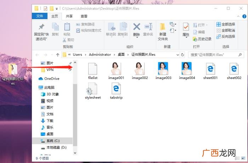The height and width of the screenshot is (163, 248).
Task: Select image002 thumbnail
Action: point(140,71)
